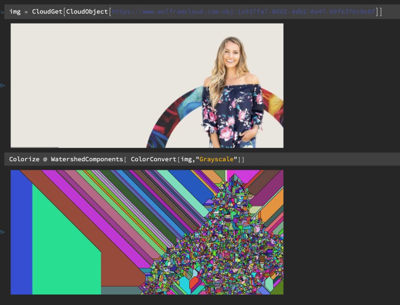
Task: Open the wolframcloud.com object URL
Action: pyautogui.click(x=244, y=12)
